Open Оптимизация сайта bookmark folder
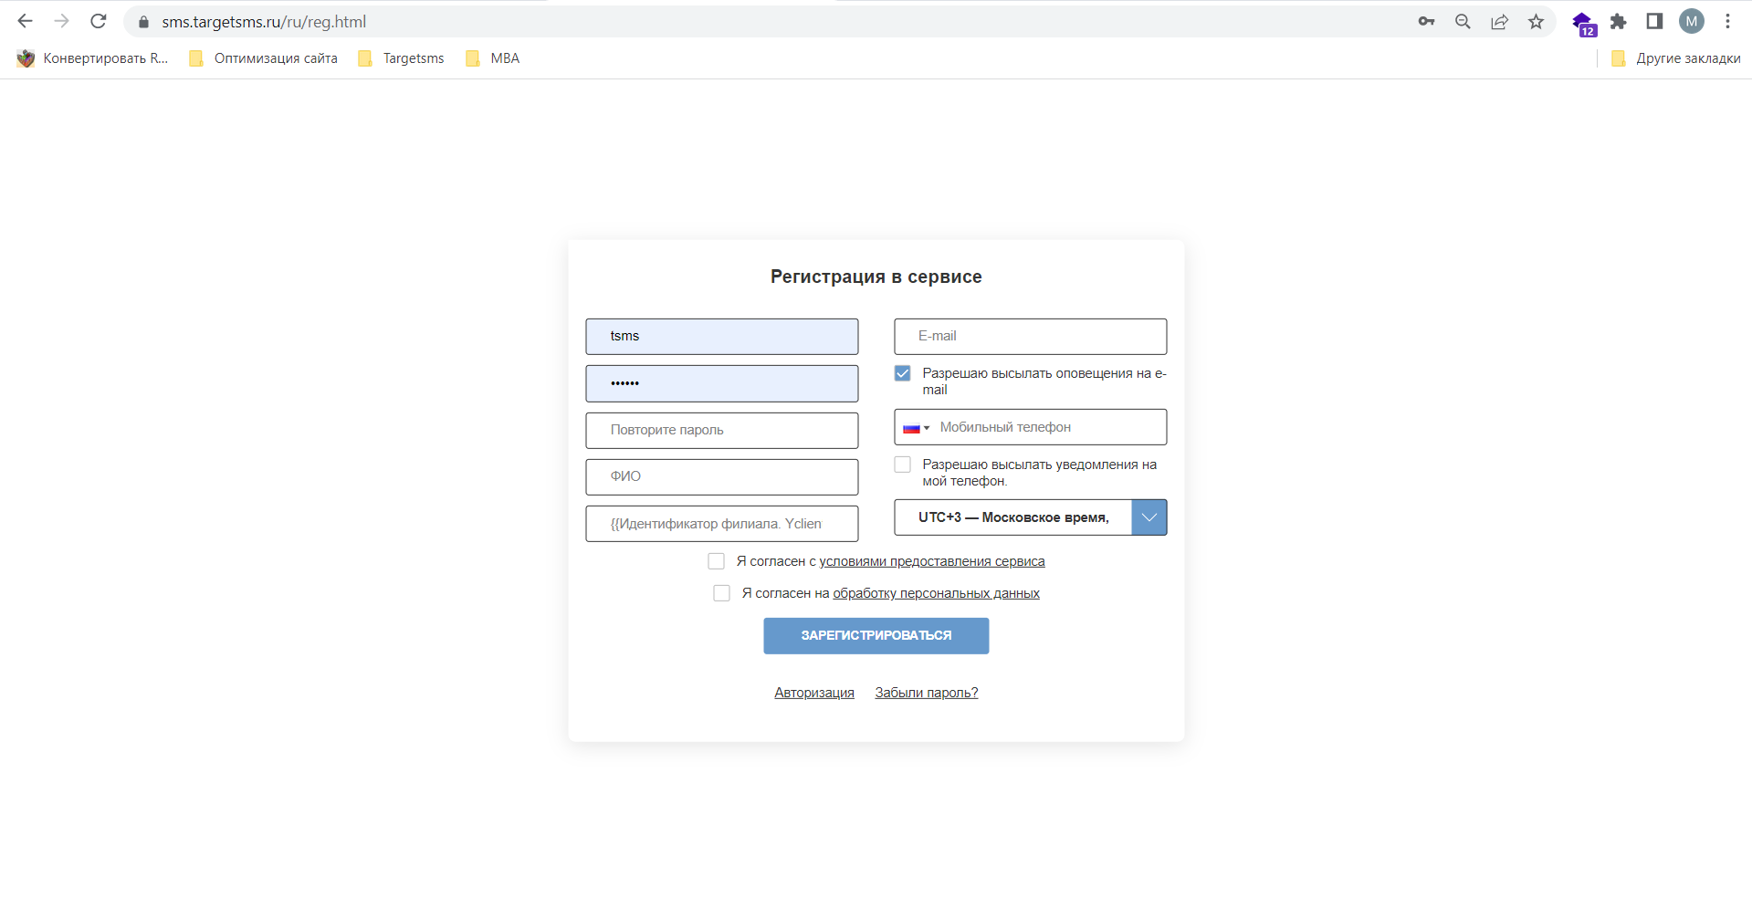This screenshot has height=898, width=1752. point(263,58)
